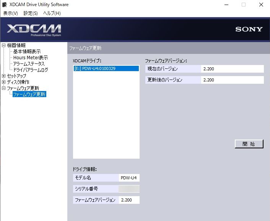Open ドライバアラームログ in the tree

pos(31,70)
